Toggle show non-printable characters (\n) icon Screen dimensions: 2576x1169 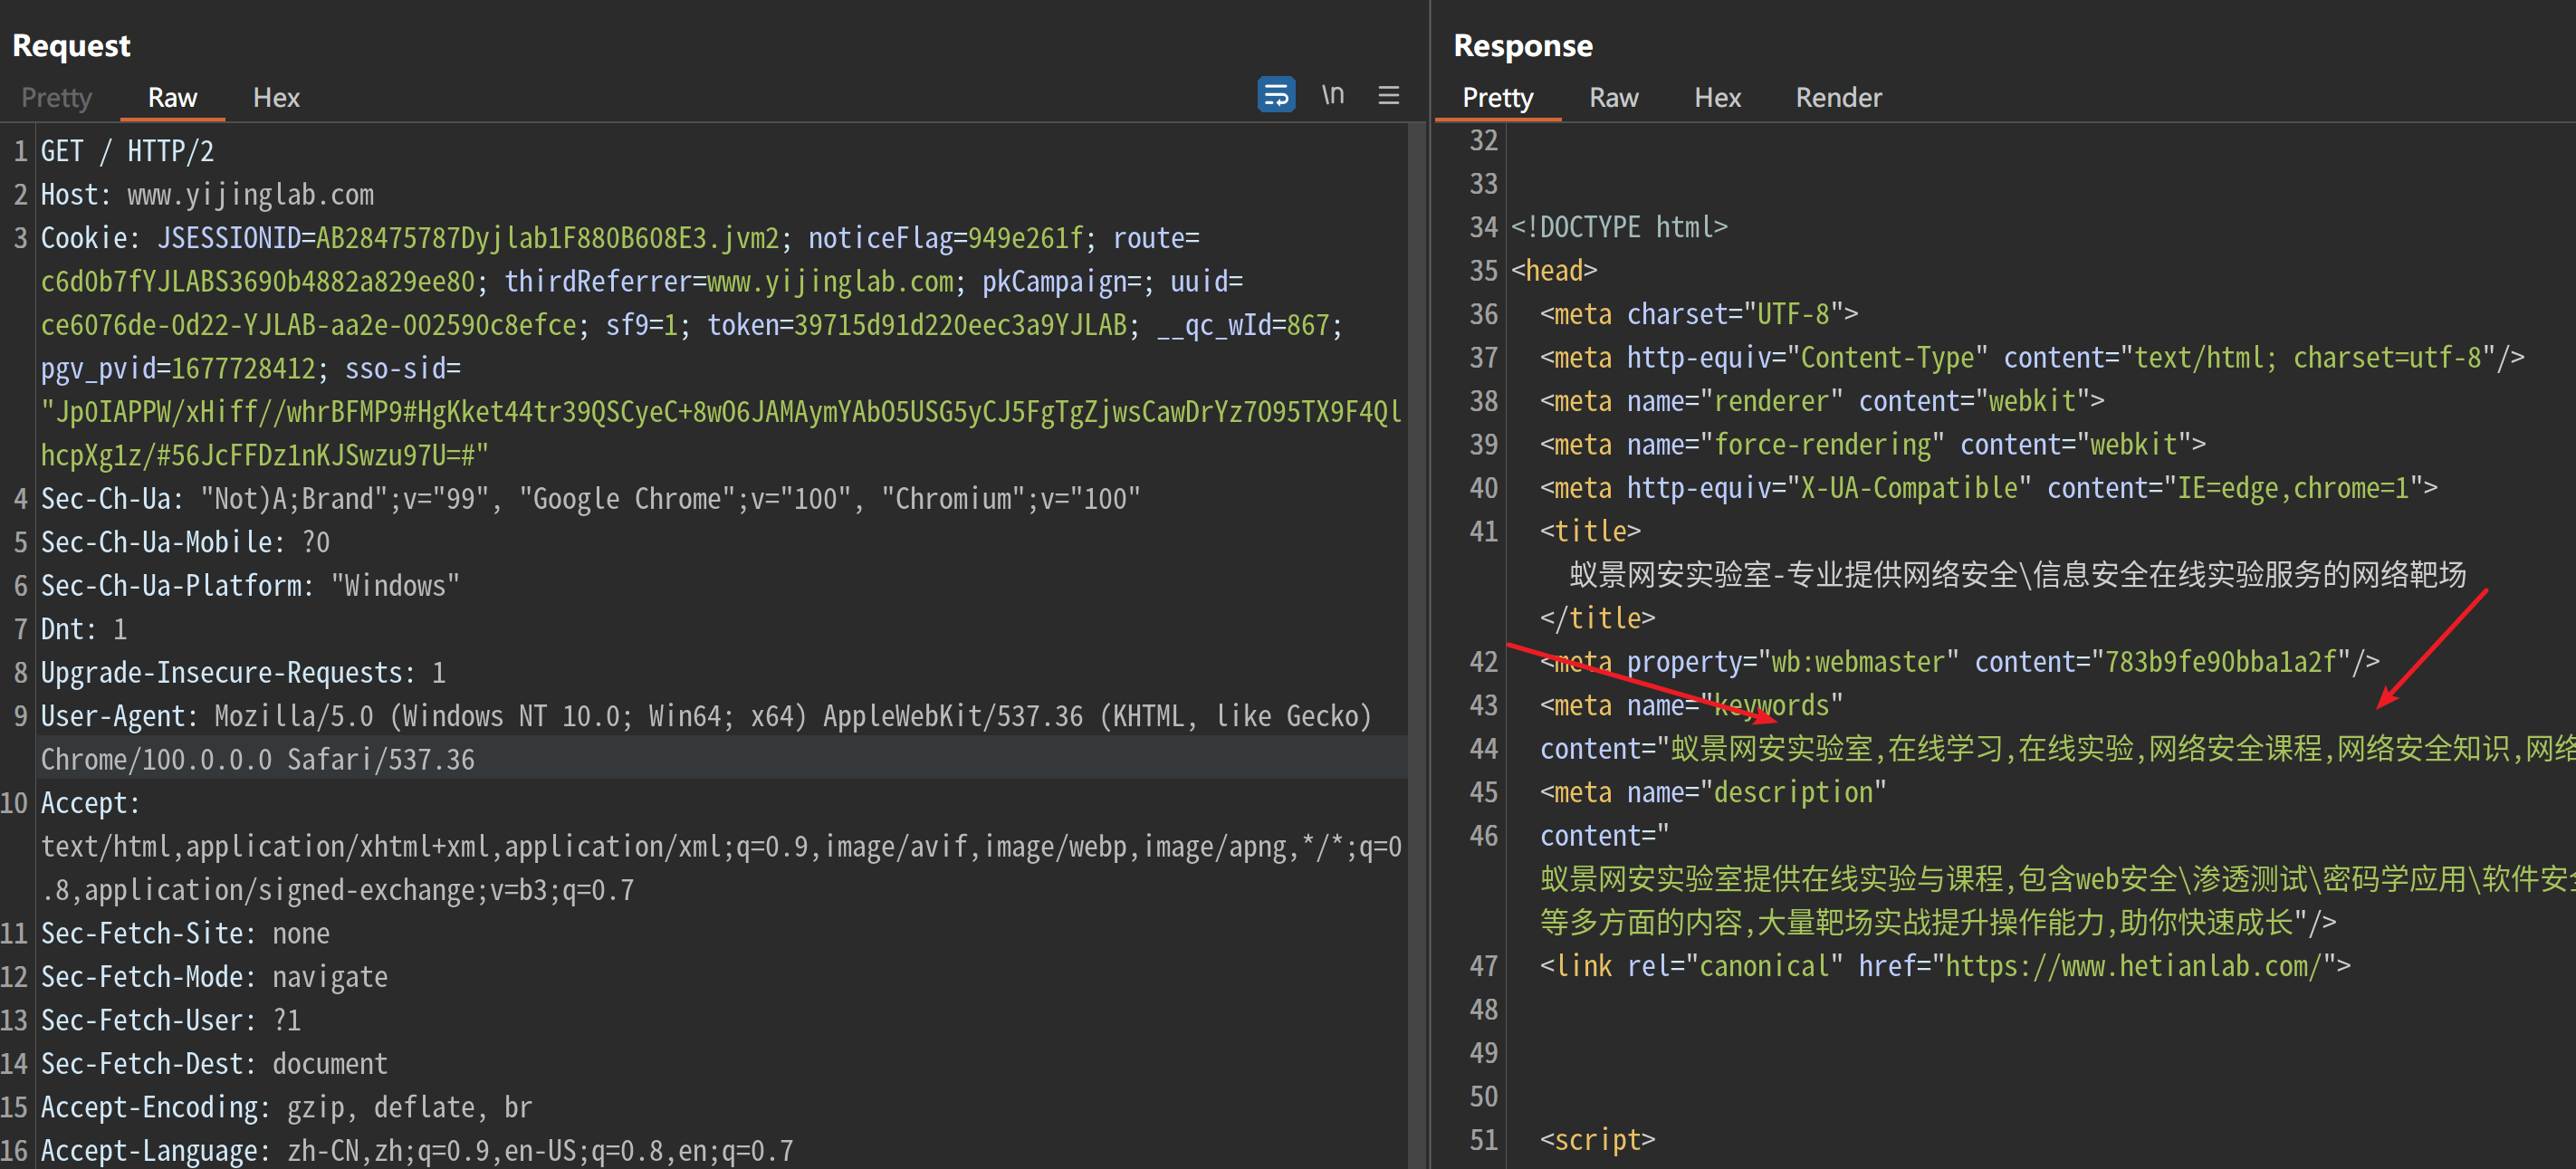(1333, 95)
